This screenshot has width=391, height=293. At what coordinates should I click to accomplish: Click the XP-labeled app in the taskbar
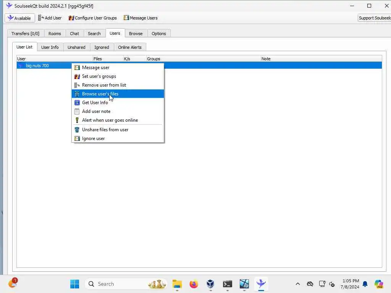pos(244,284)
